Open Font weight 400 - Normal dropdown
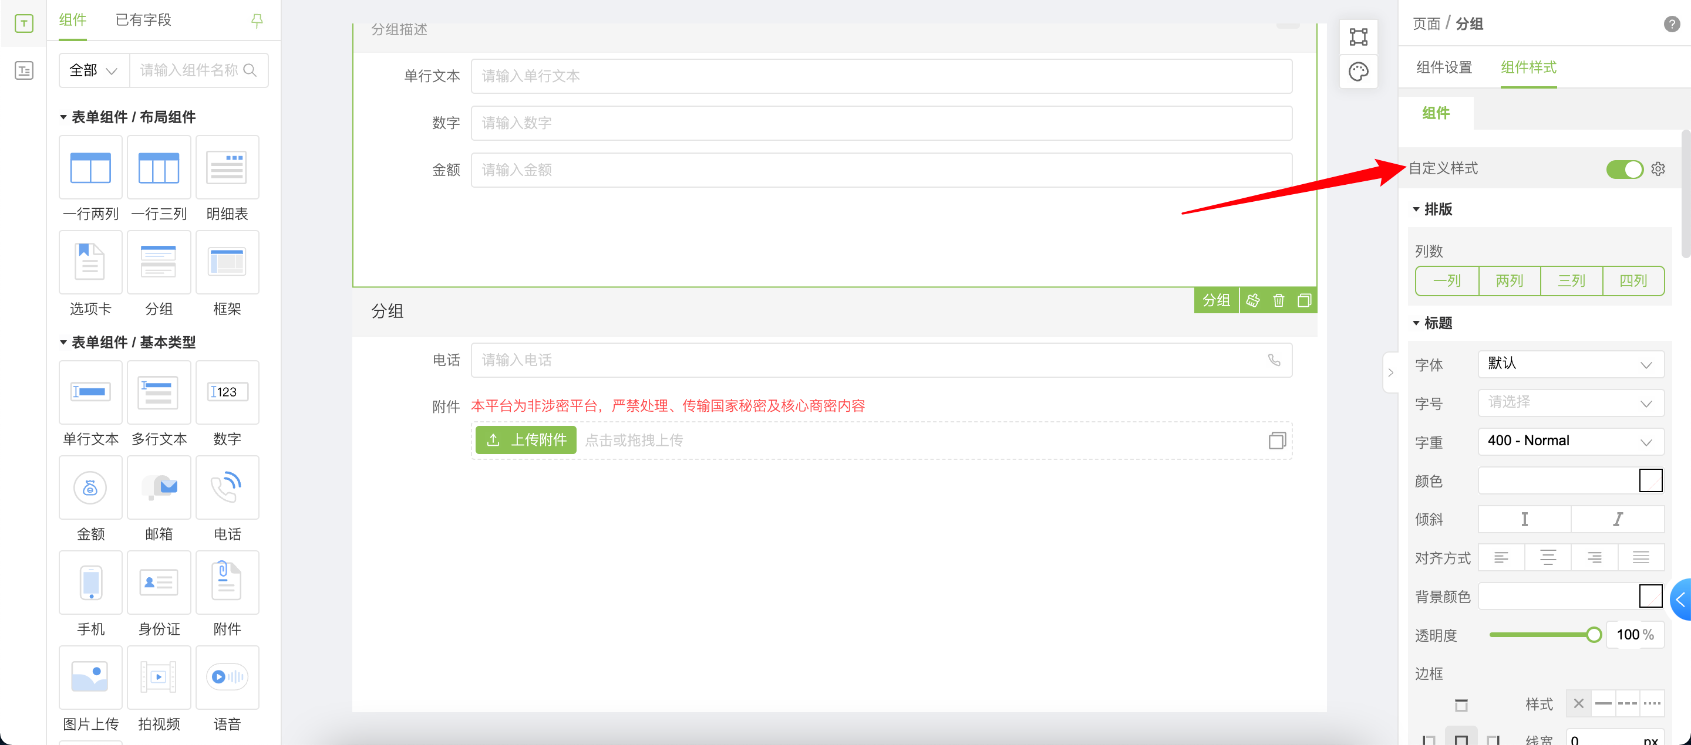The width and height of the screenshot is (1691, 745). [1571, 441]
